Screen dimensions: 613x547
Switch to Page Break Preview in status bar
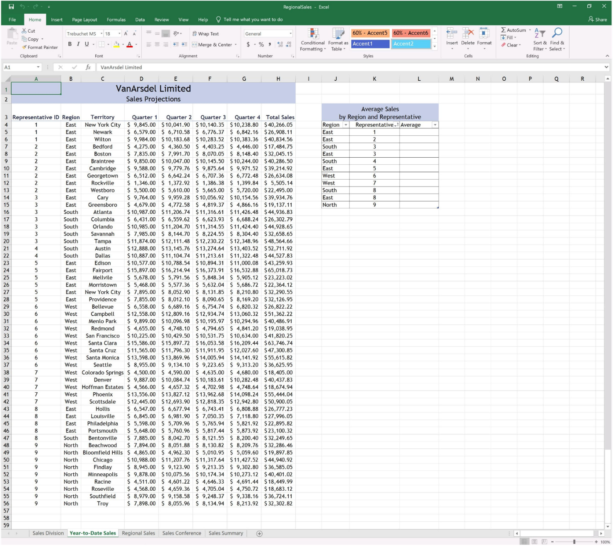(x=544, y=542)
